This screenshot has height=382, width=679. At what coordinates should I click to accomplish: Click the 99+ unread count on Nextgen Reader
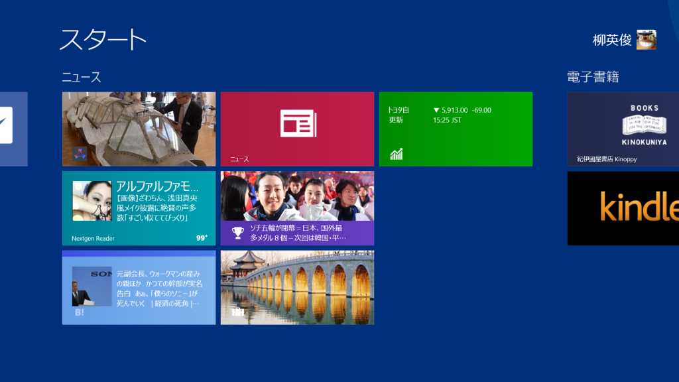[202, 238]
